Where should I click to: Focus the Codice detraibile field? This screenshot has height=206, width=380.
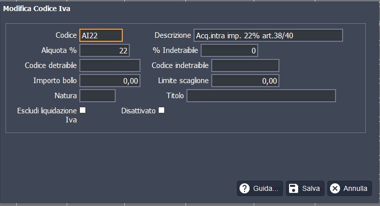pos(110,65)
